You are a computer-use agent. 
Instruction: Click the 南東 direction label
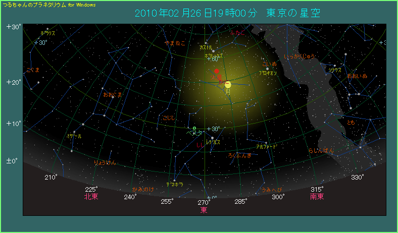point(317,197)
